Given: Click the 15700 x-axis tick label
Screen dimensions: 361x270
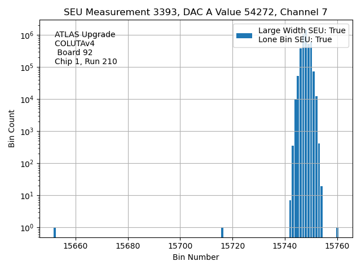Looking at the screenshot, I should tap(180, 246).
